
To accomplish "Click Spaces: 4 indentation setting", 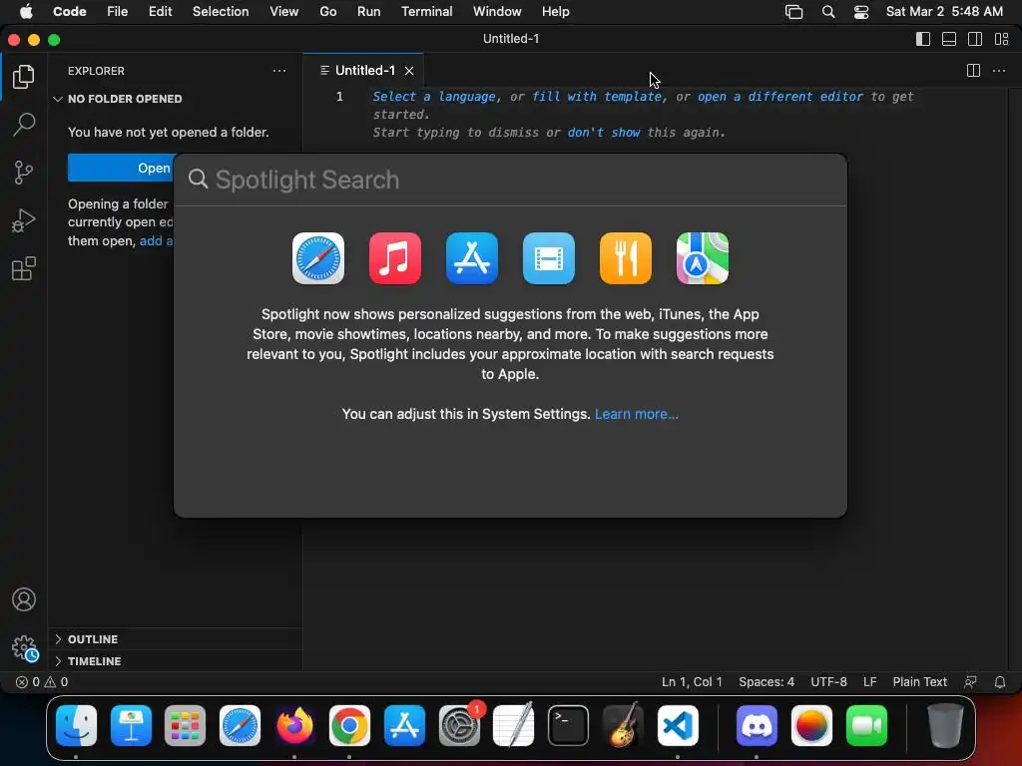I will tap(766, 682).
